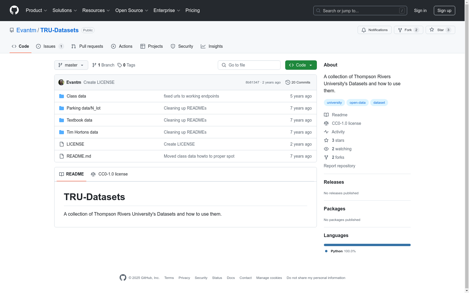Click the LICENSE file icon

(62, 144)
